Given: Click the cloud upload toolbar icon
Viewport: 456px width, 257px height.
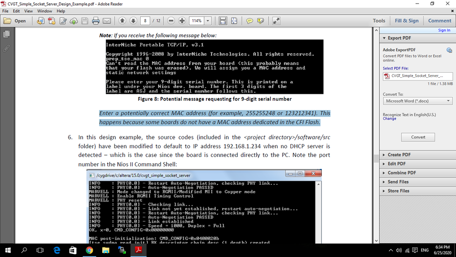Looking at the screenshot, I should pyautogui.click(x=74, y=21).
